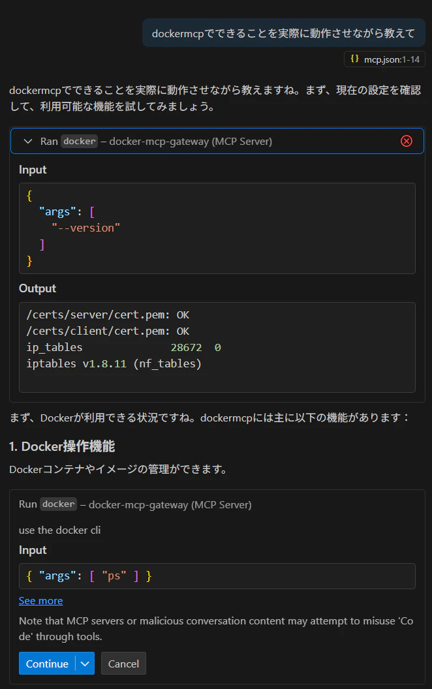Open the mcp.json:1-14 attachment chip

point(384,59)
